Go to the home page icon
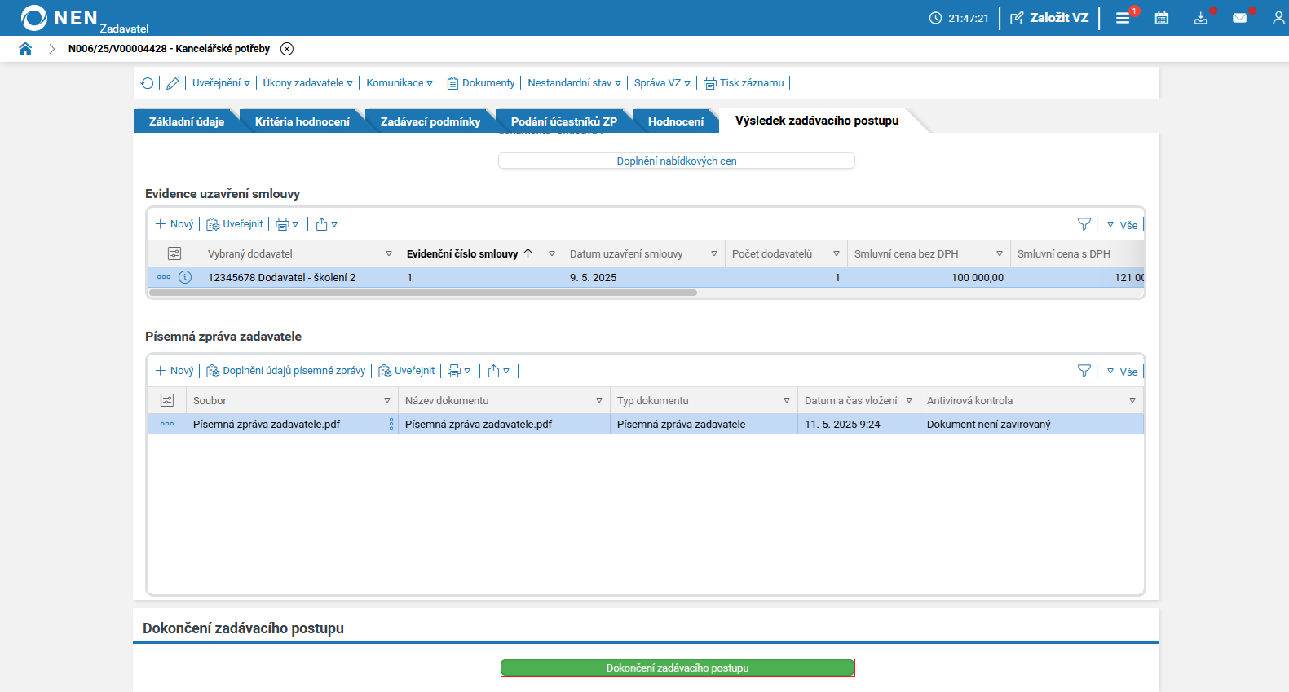Viewport: 1289px width, 692px height. [x=25, y=49]
